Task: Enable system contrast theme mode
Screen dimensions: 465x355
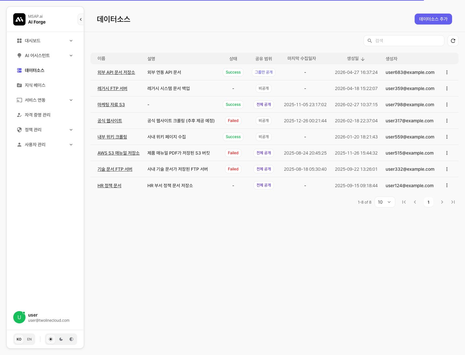Action: pos(71,339)
